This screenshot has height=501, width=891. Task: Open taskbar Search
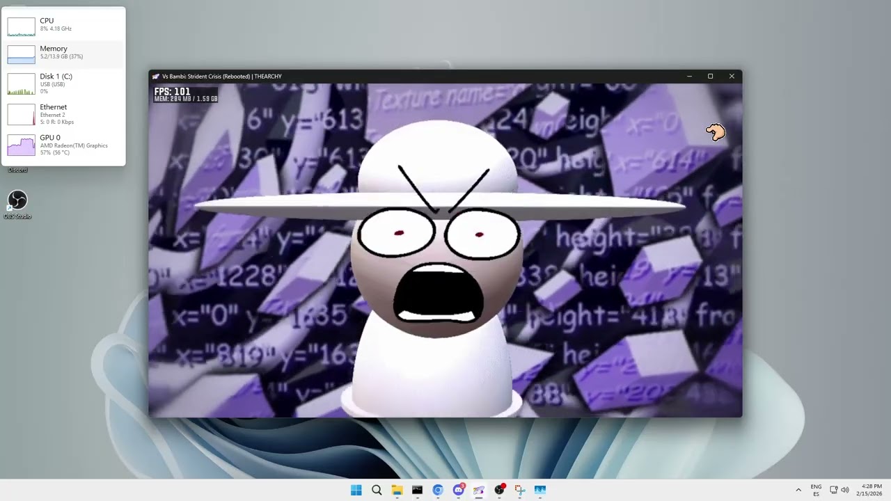click(377, 490)
